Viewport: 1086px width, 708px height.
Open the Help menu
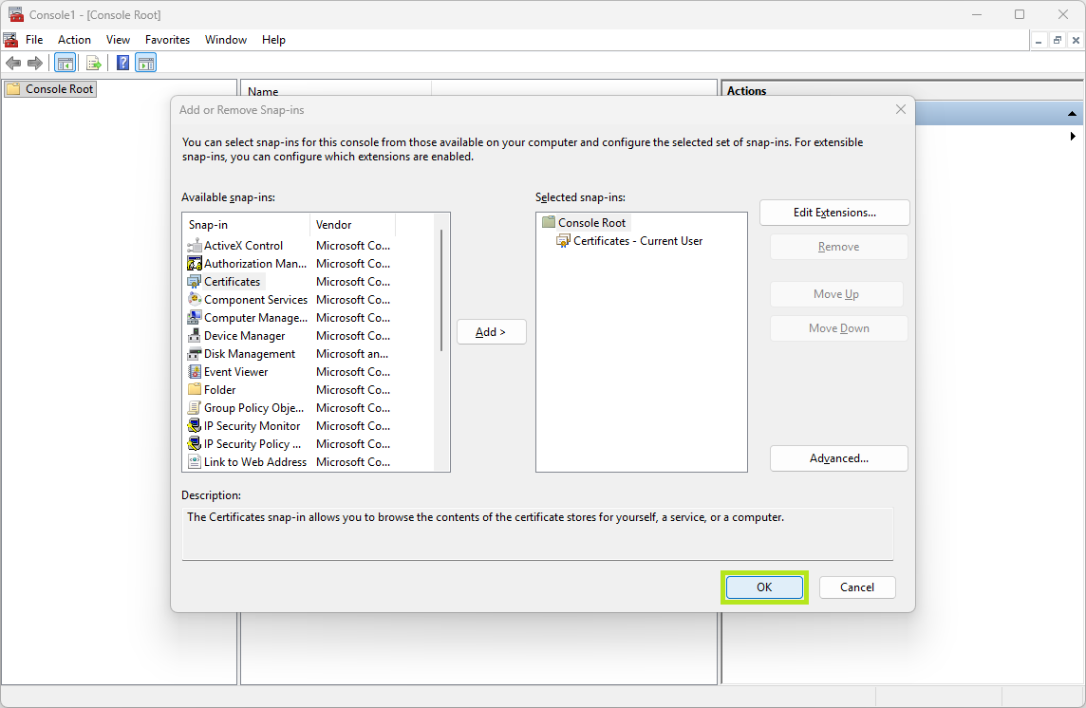pos(273,40)
